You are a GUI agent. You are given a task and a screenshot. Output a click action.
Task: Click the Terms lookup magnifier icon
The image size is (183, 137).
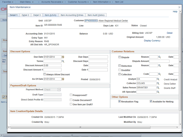tap(63, 61)
